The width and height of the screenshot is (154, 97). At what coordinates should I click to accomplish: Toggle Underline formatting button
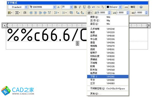tap(84, 7)
